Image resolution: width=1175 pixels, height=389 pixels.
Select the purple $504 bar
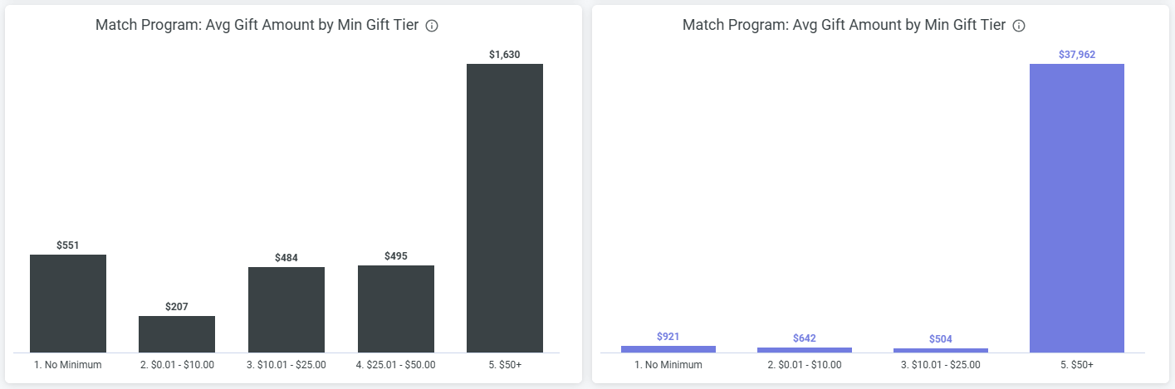click(x=941, y=350)
